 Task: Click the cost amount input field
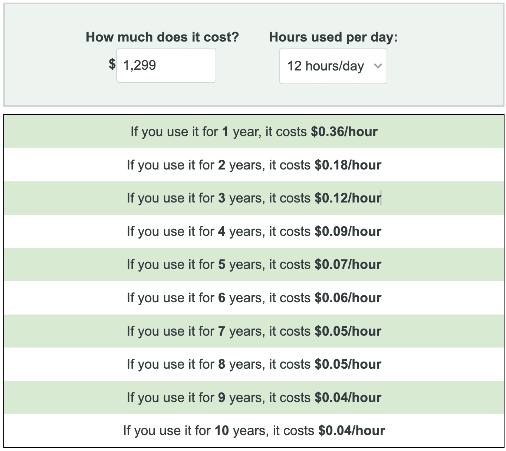coord(166,65)
